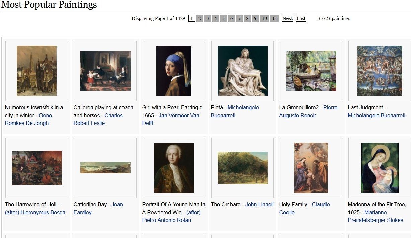The image size is (411, 238).
Task: Click the title 'Catterline Bay' text
Action: point(90,205)
